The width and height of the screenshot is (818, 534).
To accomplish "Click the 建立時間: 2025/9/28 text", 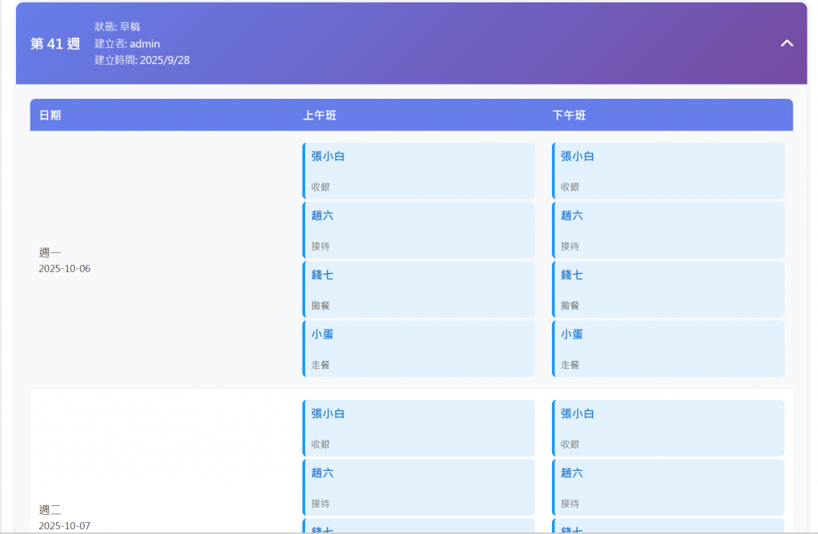I will tap(142, 60).
